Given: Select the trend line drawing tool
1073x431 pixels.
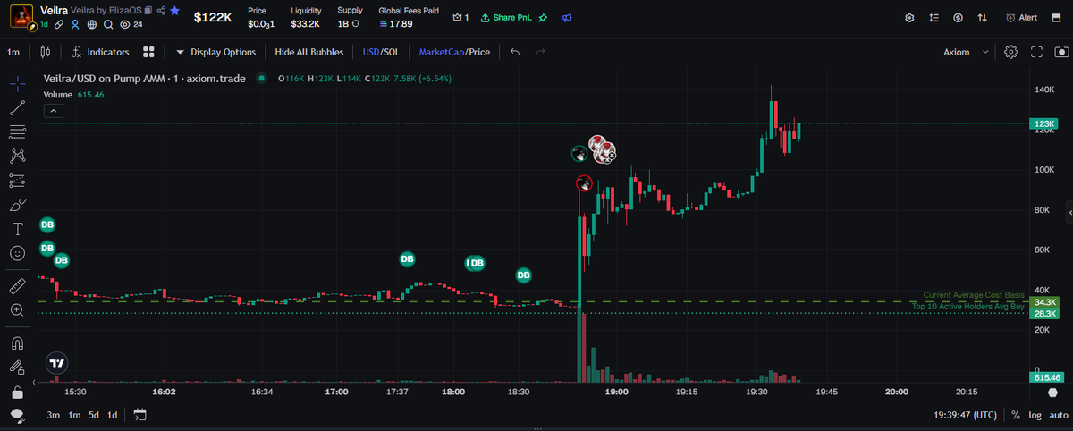Looking at the screenshot, I should [17, 108].
